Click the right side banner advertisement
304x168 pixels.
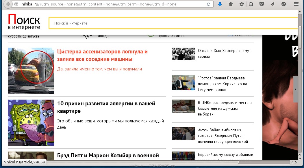click(280, 97)
